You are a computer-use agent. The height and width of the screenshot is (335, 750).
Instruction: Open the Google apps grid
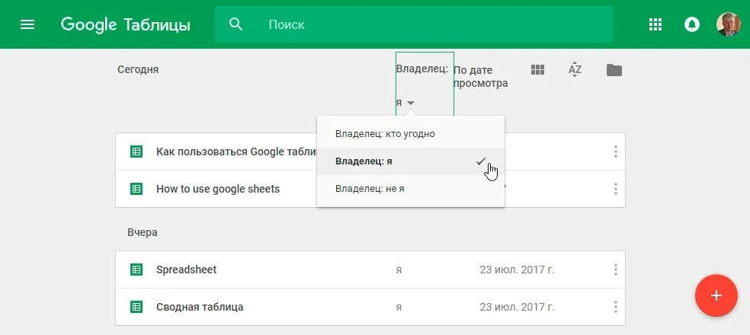tap(655, 24)
